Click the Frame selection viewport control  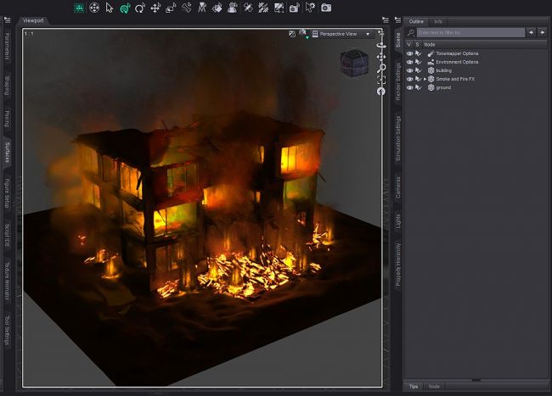tap(381, 80)
